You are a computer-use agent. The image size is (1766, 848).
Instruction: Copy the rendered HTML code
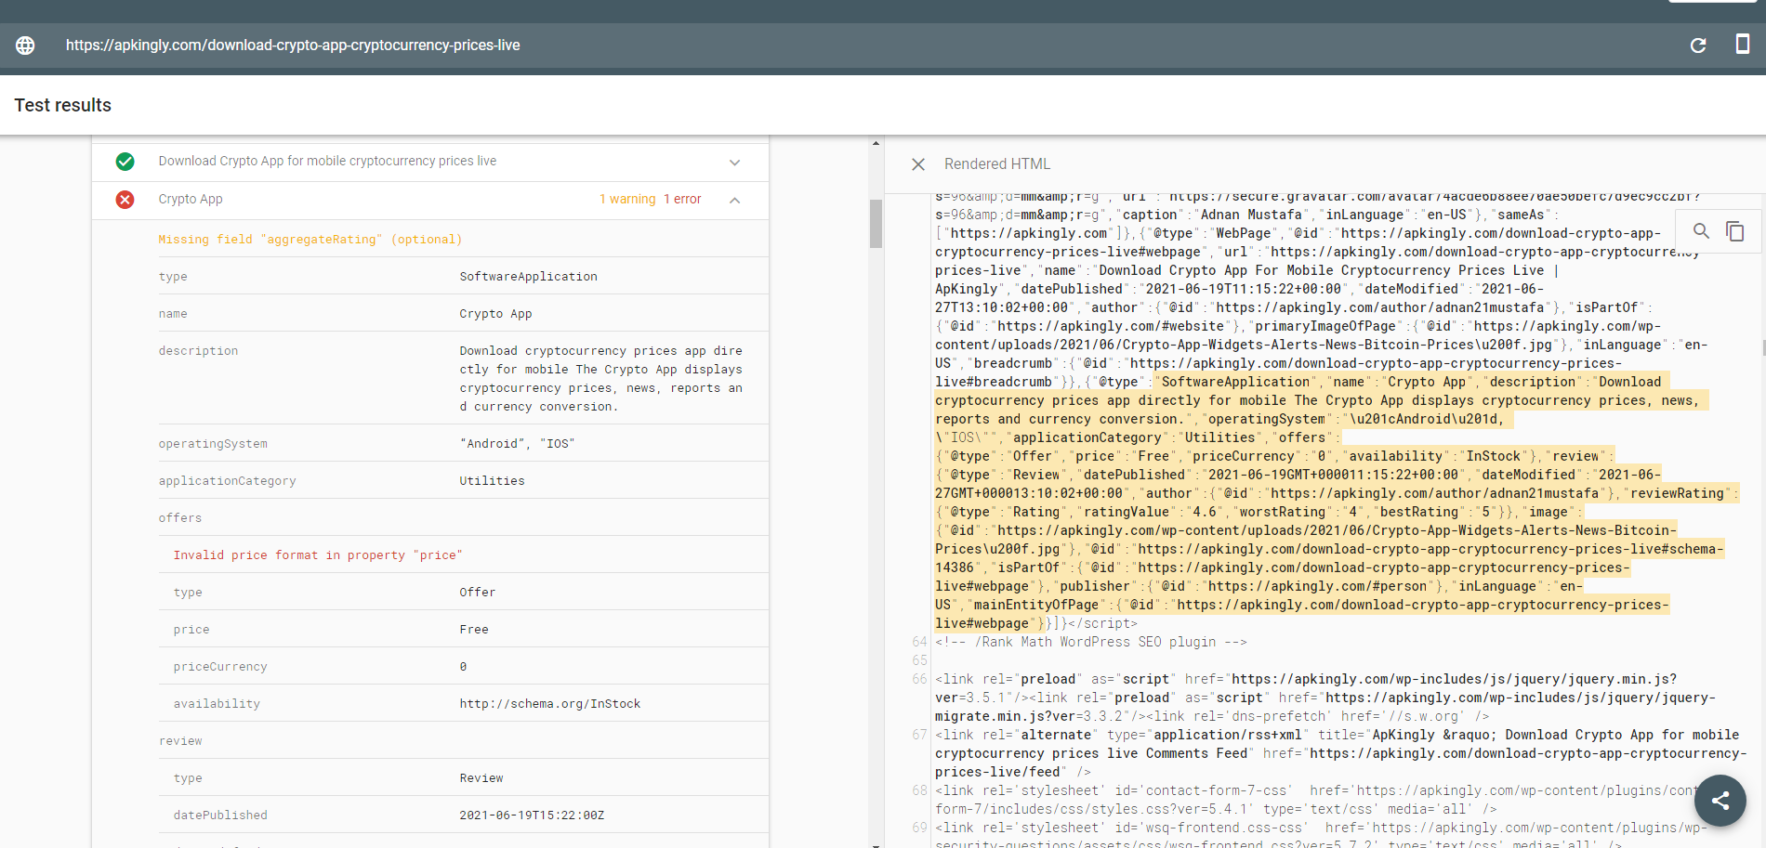[x=1734, y=231]
